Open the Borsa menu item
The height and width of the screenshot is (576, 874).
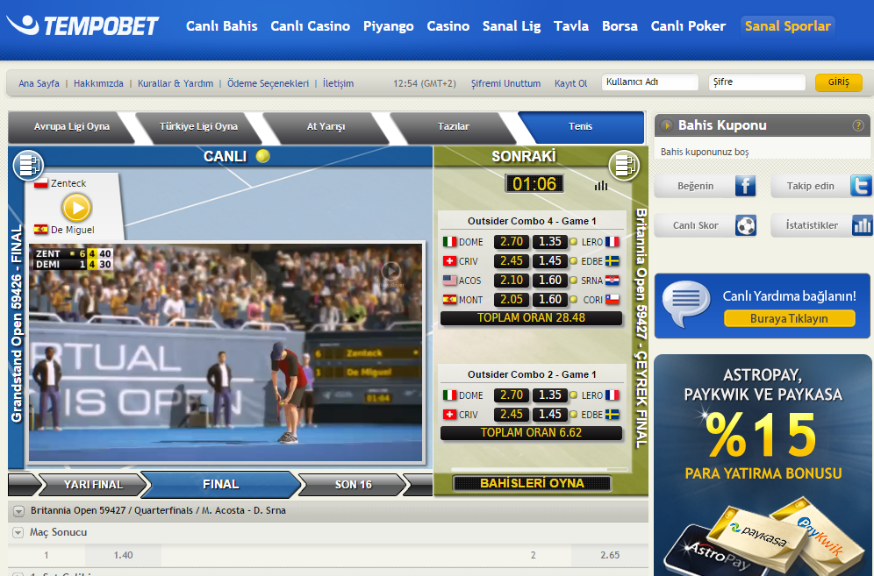[x=620, y=26]
